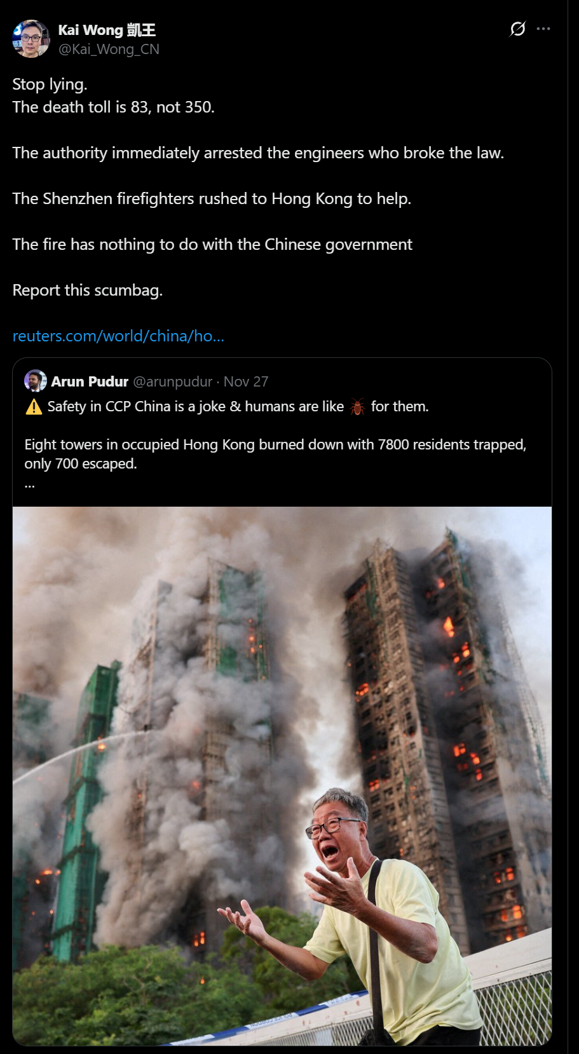Open the three-dot more options menu
Image resolution: width=579 pixels, height=1054 pixels.
(x=543, y=29)
